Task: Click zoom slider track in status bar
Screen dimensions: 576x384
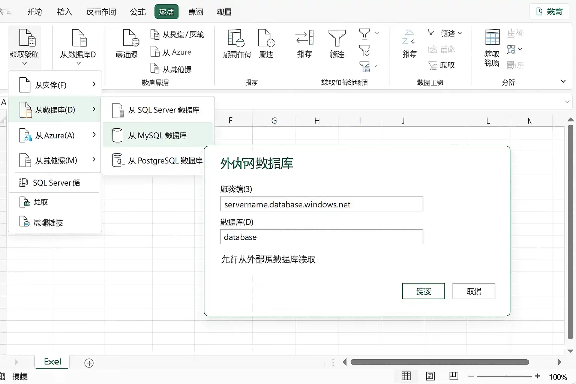Action: (x=504, y=376)
